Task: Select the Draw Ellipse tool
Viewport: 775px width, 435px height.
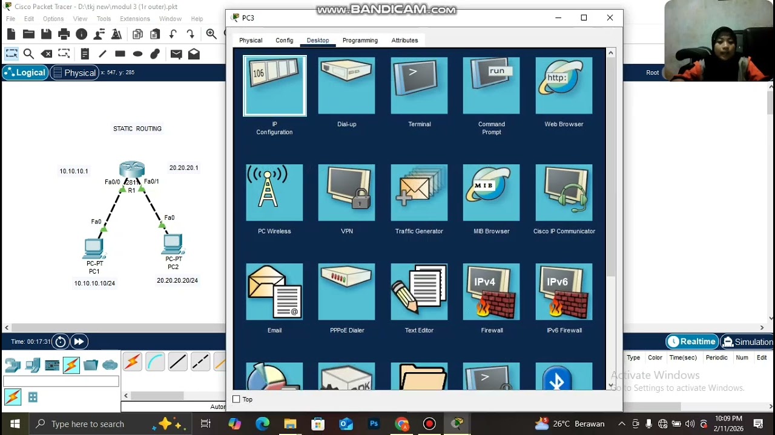Action: click(x=137, y=54)
